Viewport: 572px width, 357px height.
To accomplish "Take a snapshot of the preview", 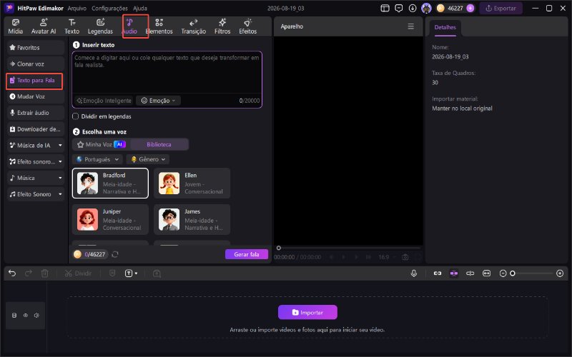I will (405, 257).
